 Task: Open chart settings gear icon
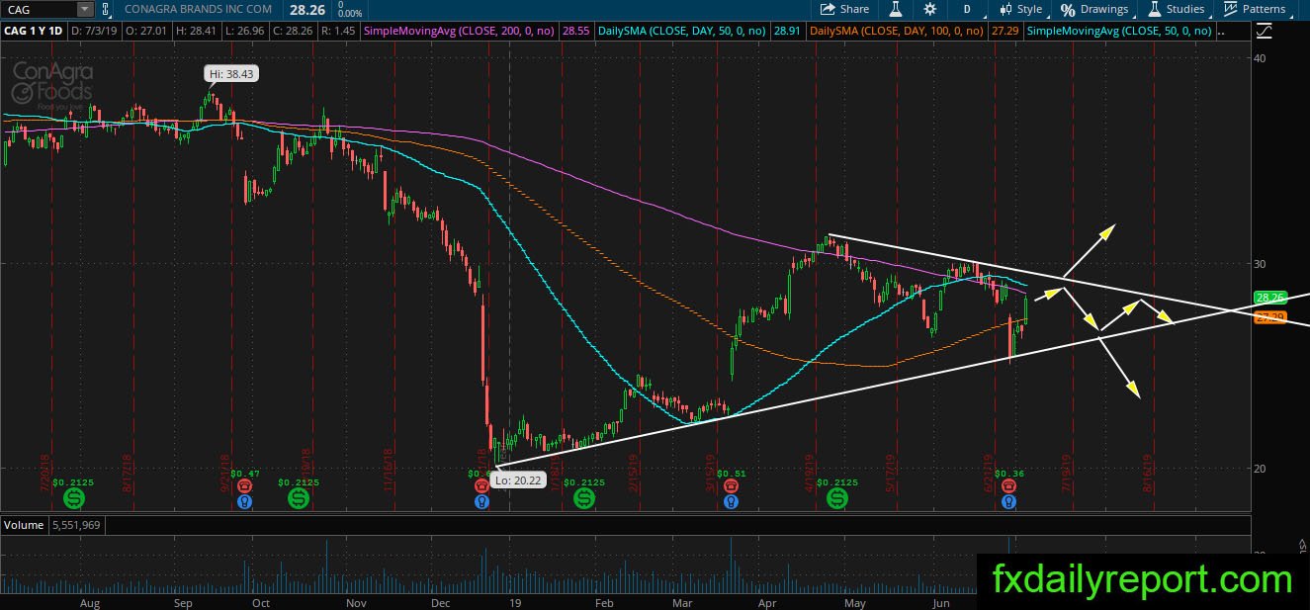click(x=930, y=9)
